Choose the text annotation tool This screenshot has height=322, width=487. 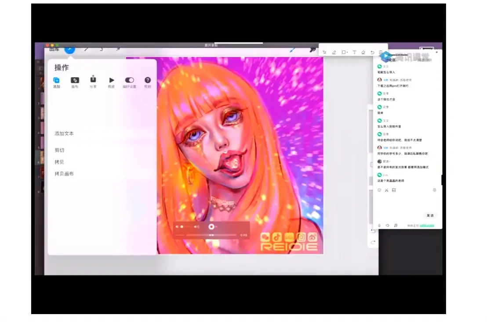pyautogui.click(x=355, y=52)
